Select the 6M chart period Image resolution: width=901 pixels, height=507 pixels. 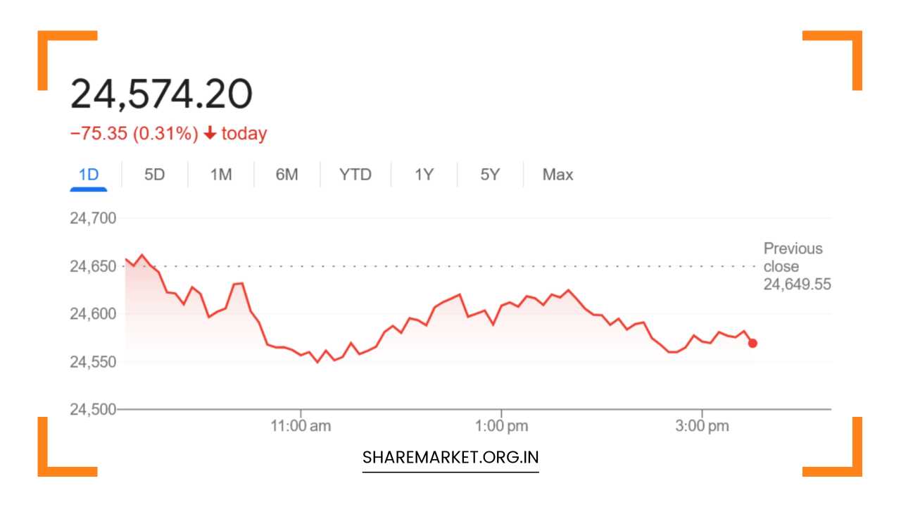click(287, 175)
